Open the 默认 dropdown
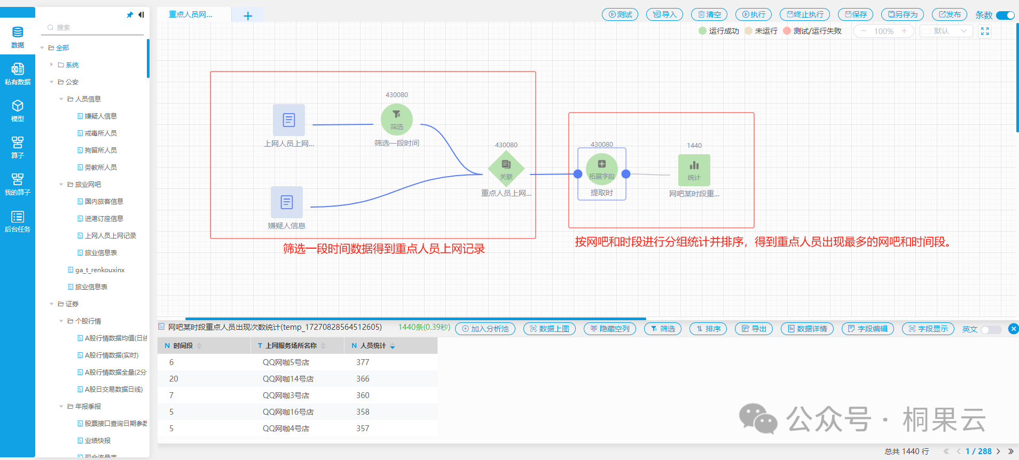Screen dimensions: 1019x460 pyautogui.click(x=946, y=31)
